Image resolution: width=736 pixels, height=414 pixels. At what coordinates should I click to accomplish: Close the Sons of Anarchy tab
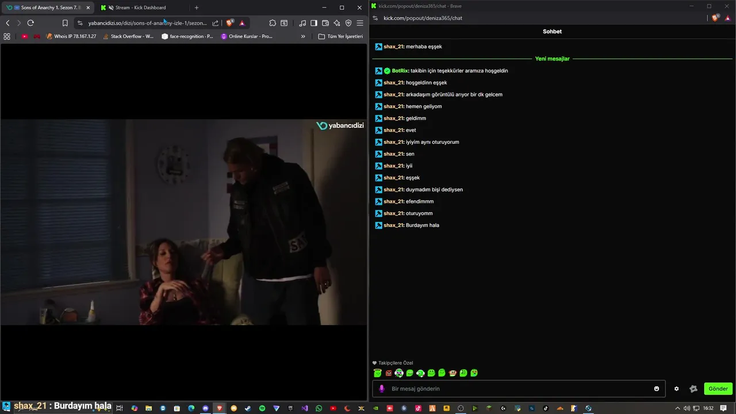tap(88, 7)
